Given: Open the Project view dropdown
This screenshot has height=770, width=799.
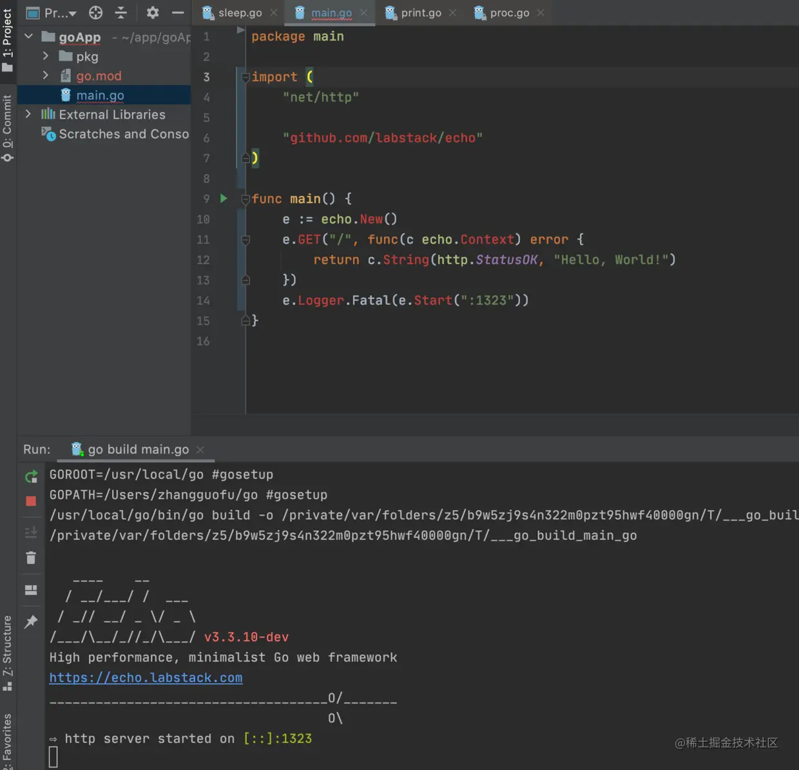Looking at the screenshot, I should [52, 13].
